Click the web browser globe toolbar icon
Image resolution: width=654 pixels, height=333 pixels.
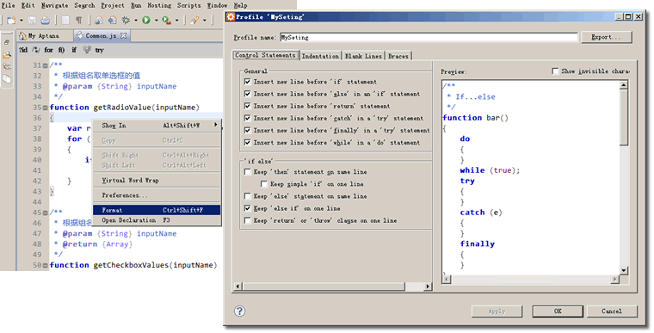click(x=98, y=20)
